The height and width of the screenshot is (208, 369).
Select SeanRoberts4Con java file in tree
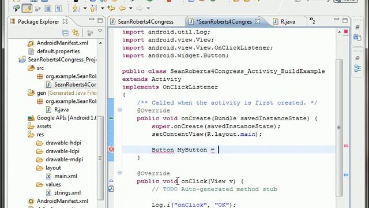click(x=71, y=85)
